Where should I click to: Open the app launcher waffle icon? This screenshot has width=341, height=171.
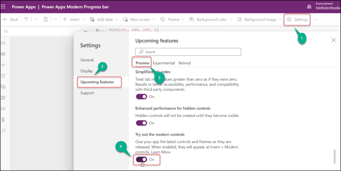3,7
